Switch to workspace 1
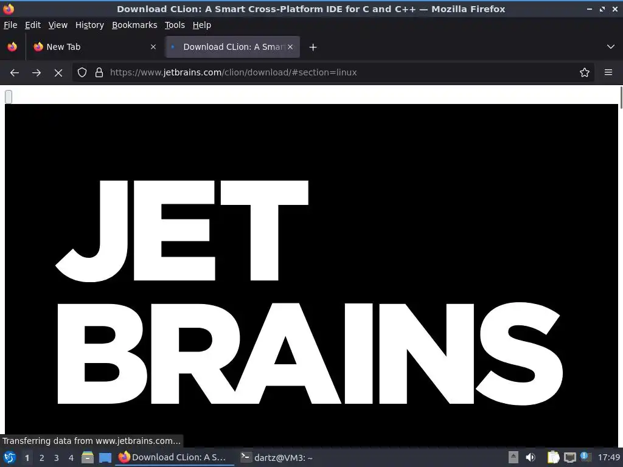 (x=27, y=458)
